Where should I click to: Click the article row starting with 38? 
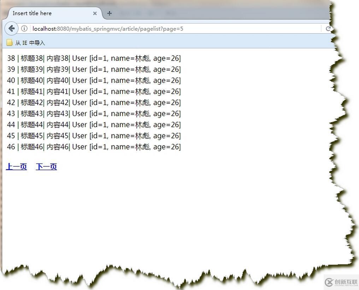pyautogui.click(x=94, y=58)
